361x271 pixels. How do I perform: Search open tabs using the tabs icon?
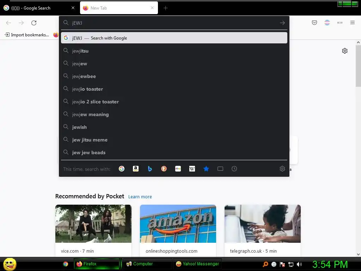(220, 169)
